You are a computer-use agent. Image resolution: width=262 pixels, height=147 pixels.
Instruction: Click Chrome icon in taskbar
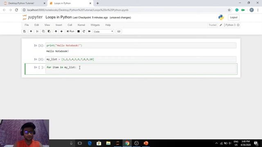(127, 143)
